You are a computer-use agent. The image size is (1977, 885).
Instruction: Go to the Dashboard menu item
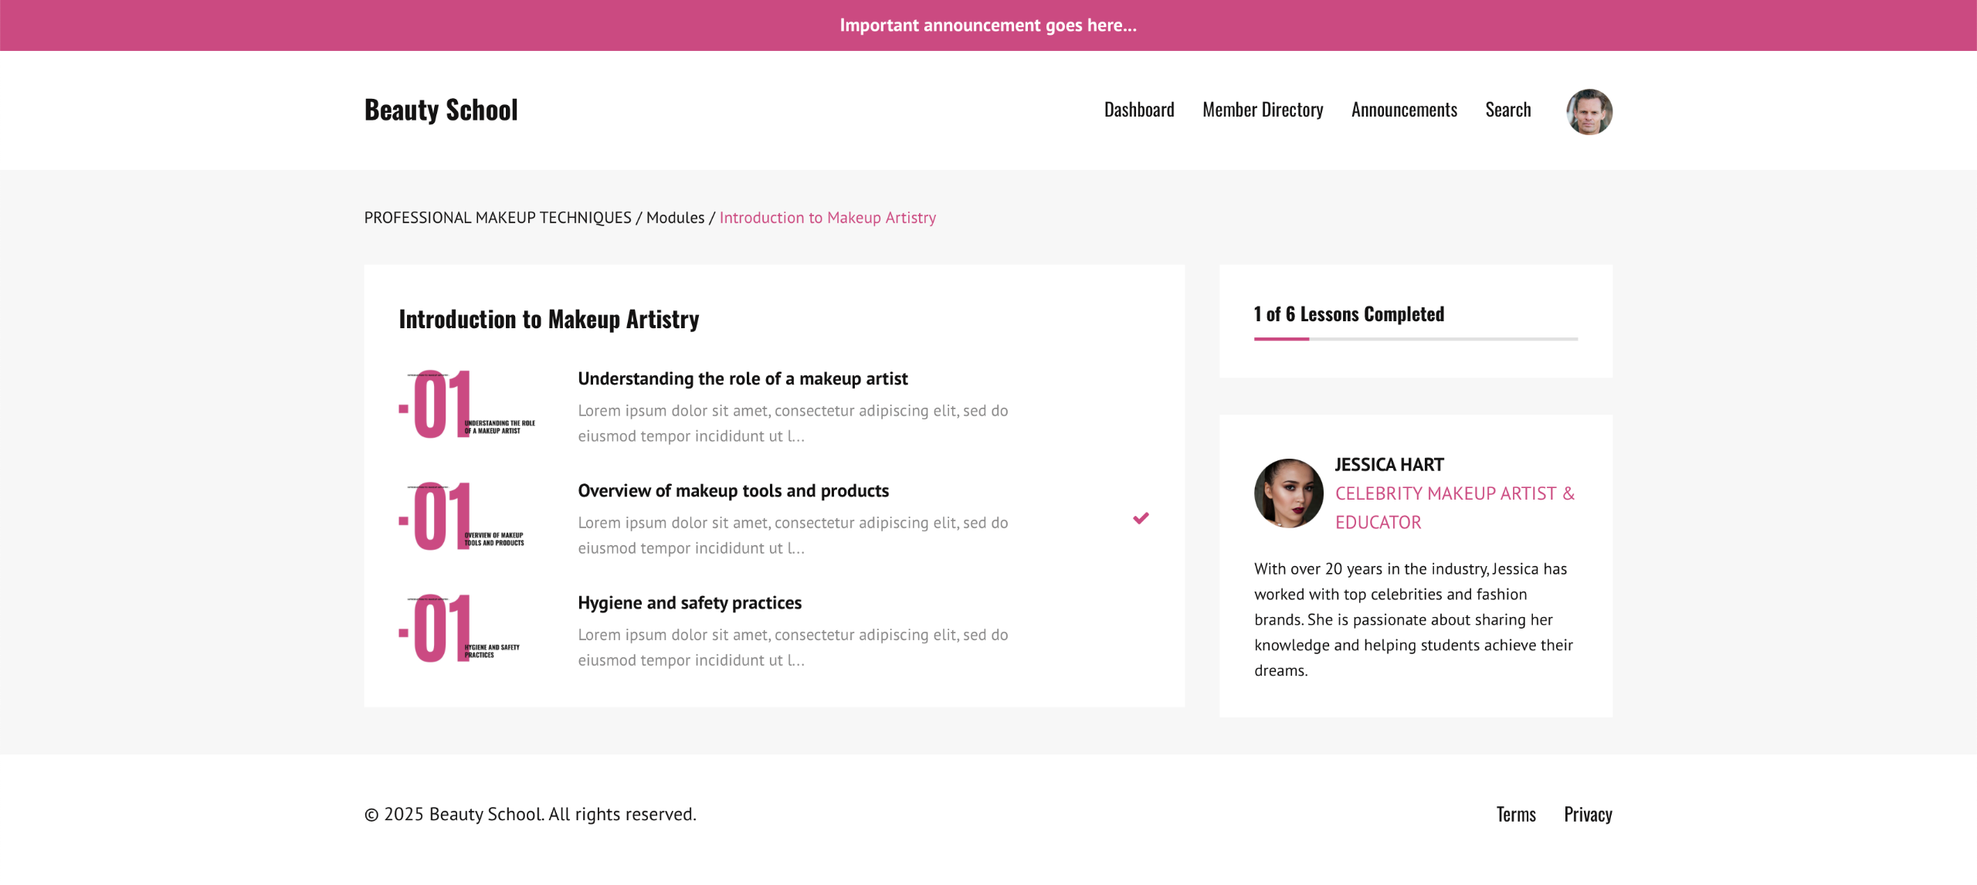1139,110
